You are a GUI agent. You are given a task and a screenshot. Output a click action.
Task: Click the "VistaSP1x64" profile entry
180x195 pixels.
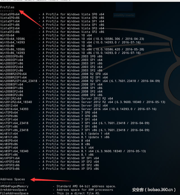pyautogui.click(x=10, y=21)
